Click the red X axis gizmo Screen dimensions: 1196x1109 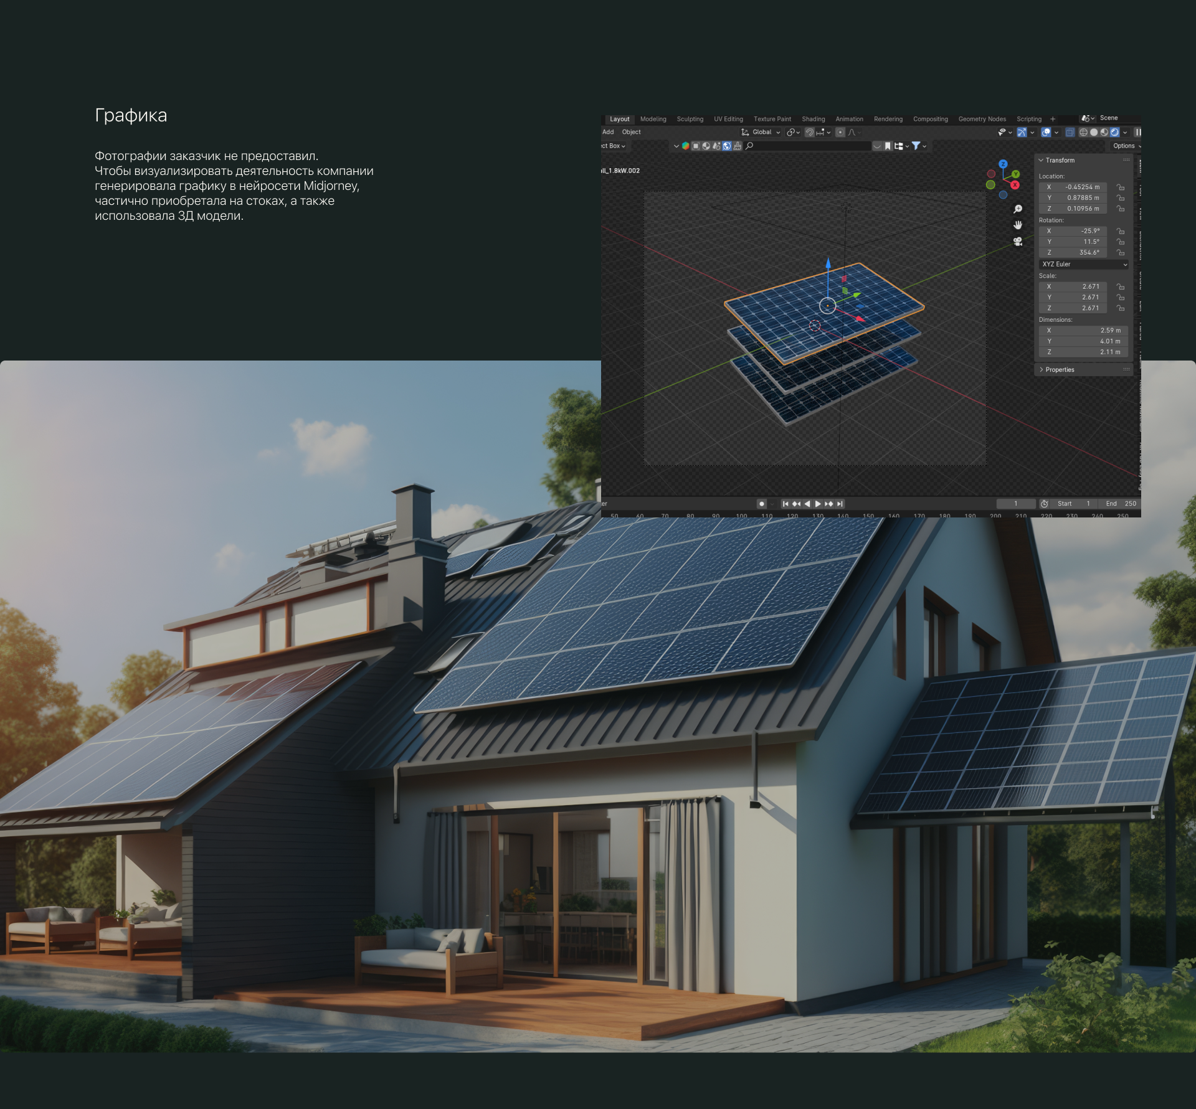1015,185
